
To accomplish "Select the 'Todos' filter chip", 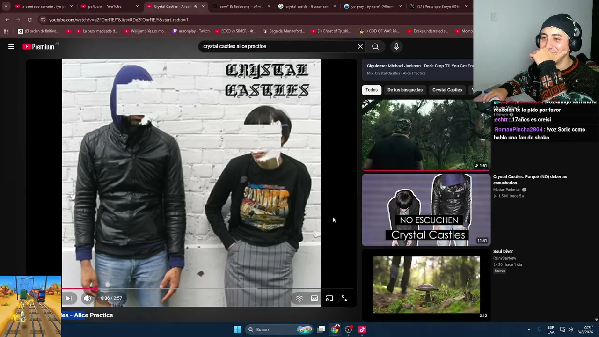I will coord(372,90).
